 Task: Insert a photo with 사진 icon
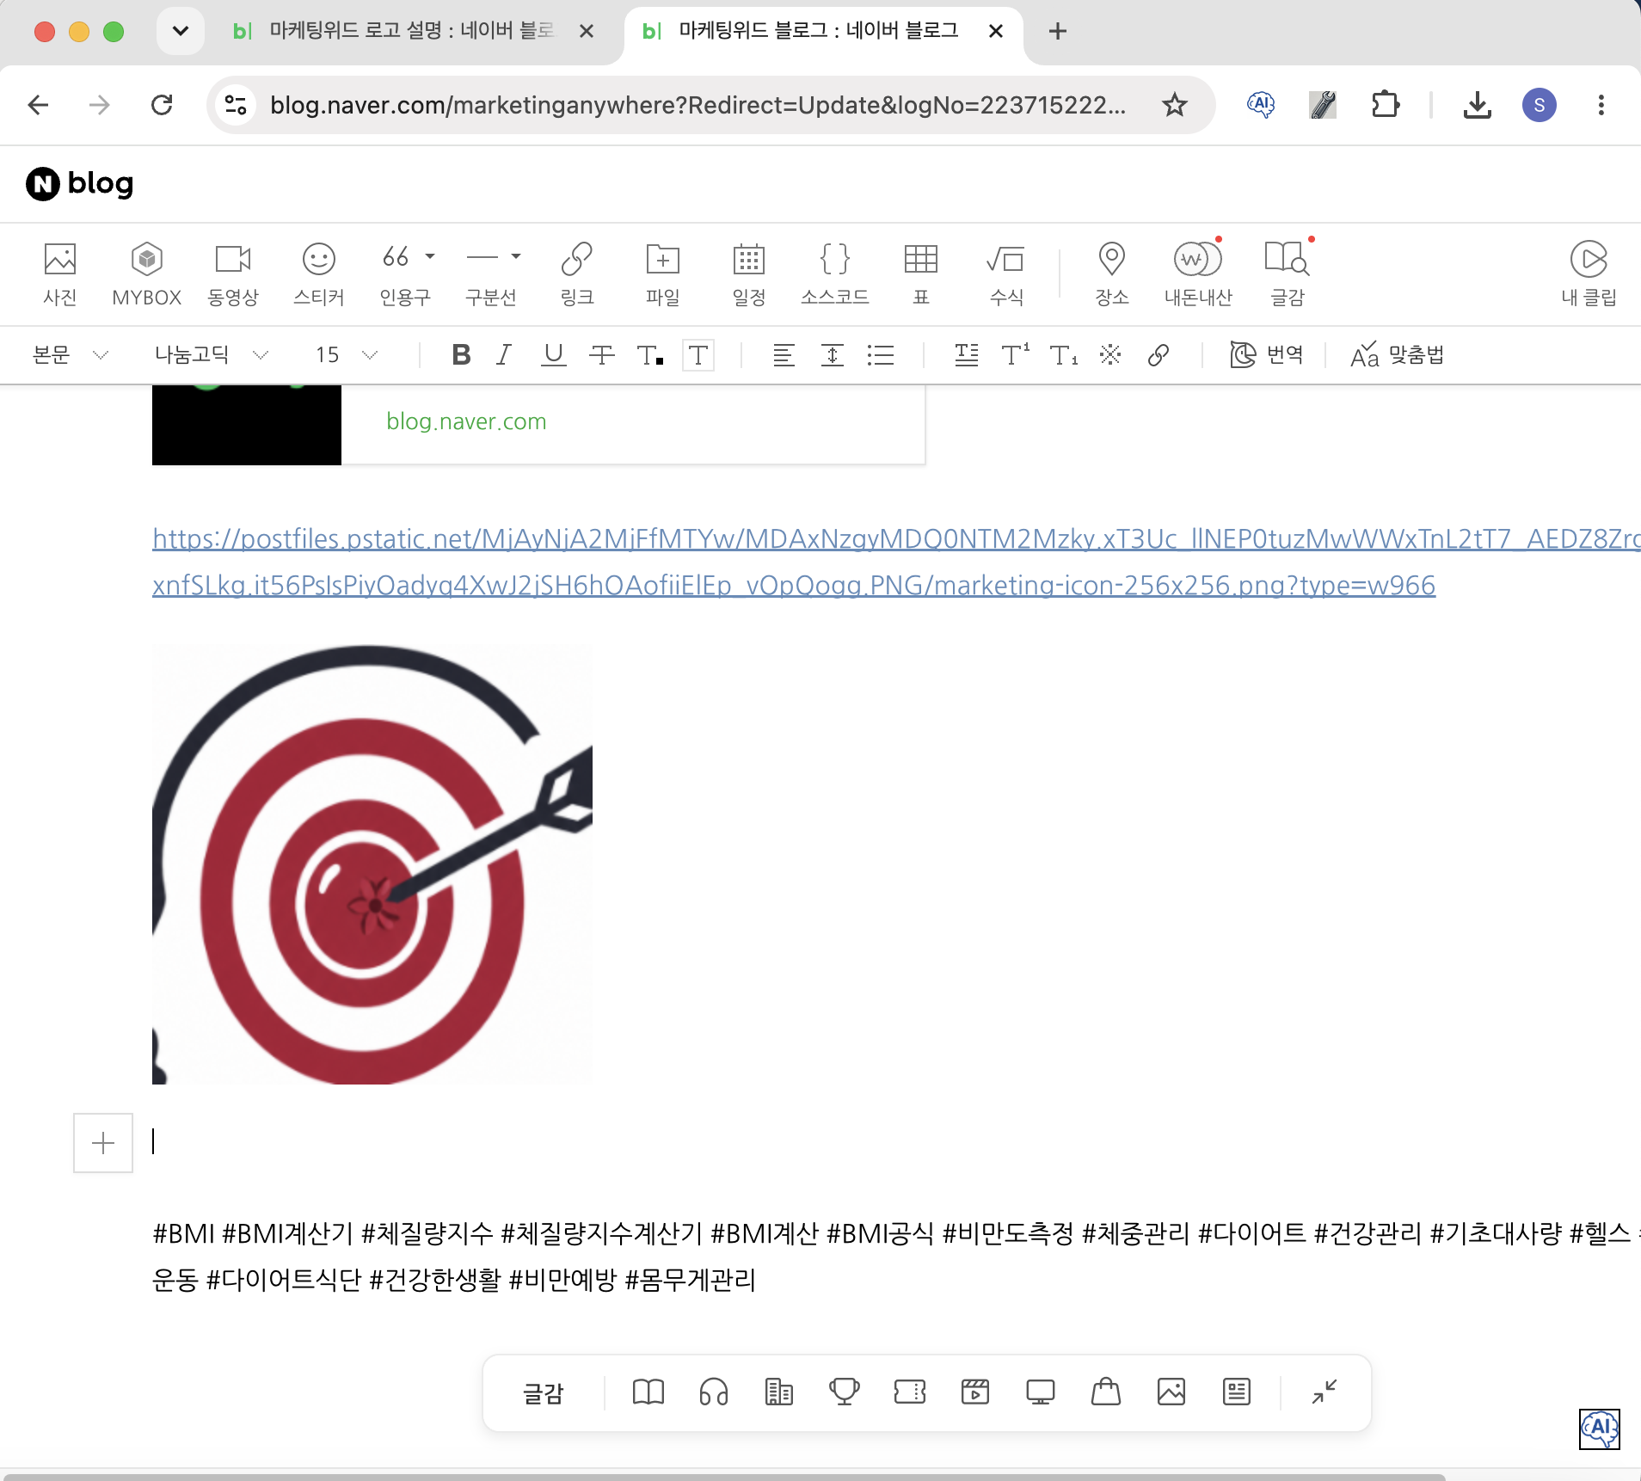(60, 273)
